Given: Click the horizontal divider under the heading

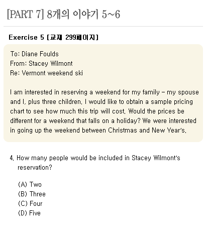Looking at the screenshot, I should (x=103, y=26).
